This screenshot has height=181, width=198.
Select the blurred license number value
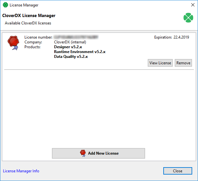(76, 37)
